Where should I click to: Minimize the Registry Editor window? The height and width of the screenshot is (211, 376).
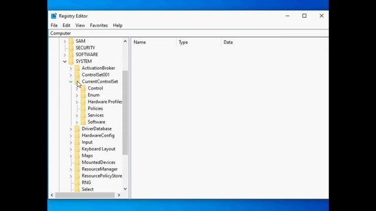(x=287, y=16)
